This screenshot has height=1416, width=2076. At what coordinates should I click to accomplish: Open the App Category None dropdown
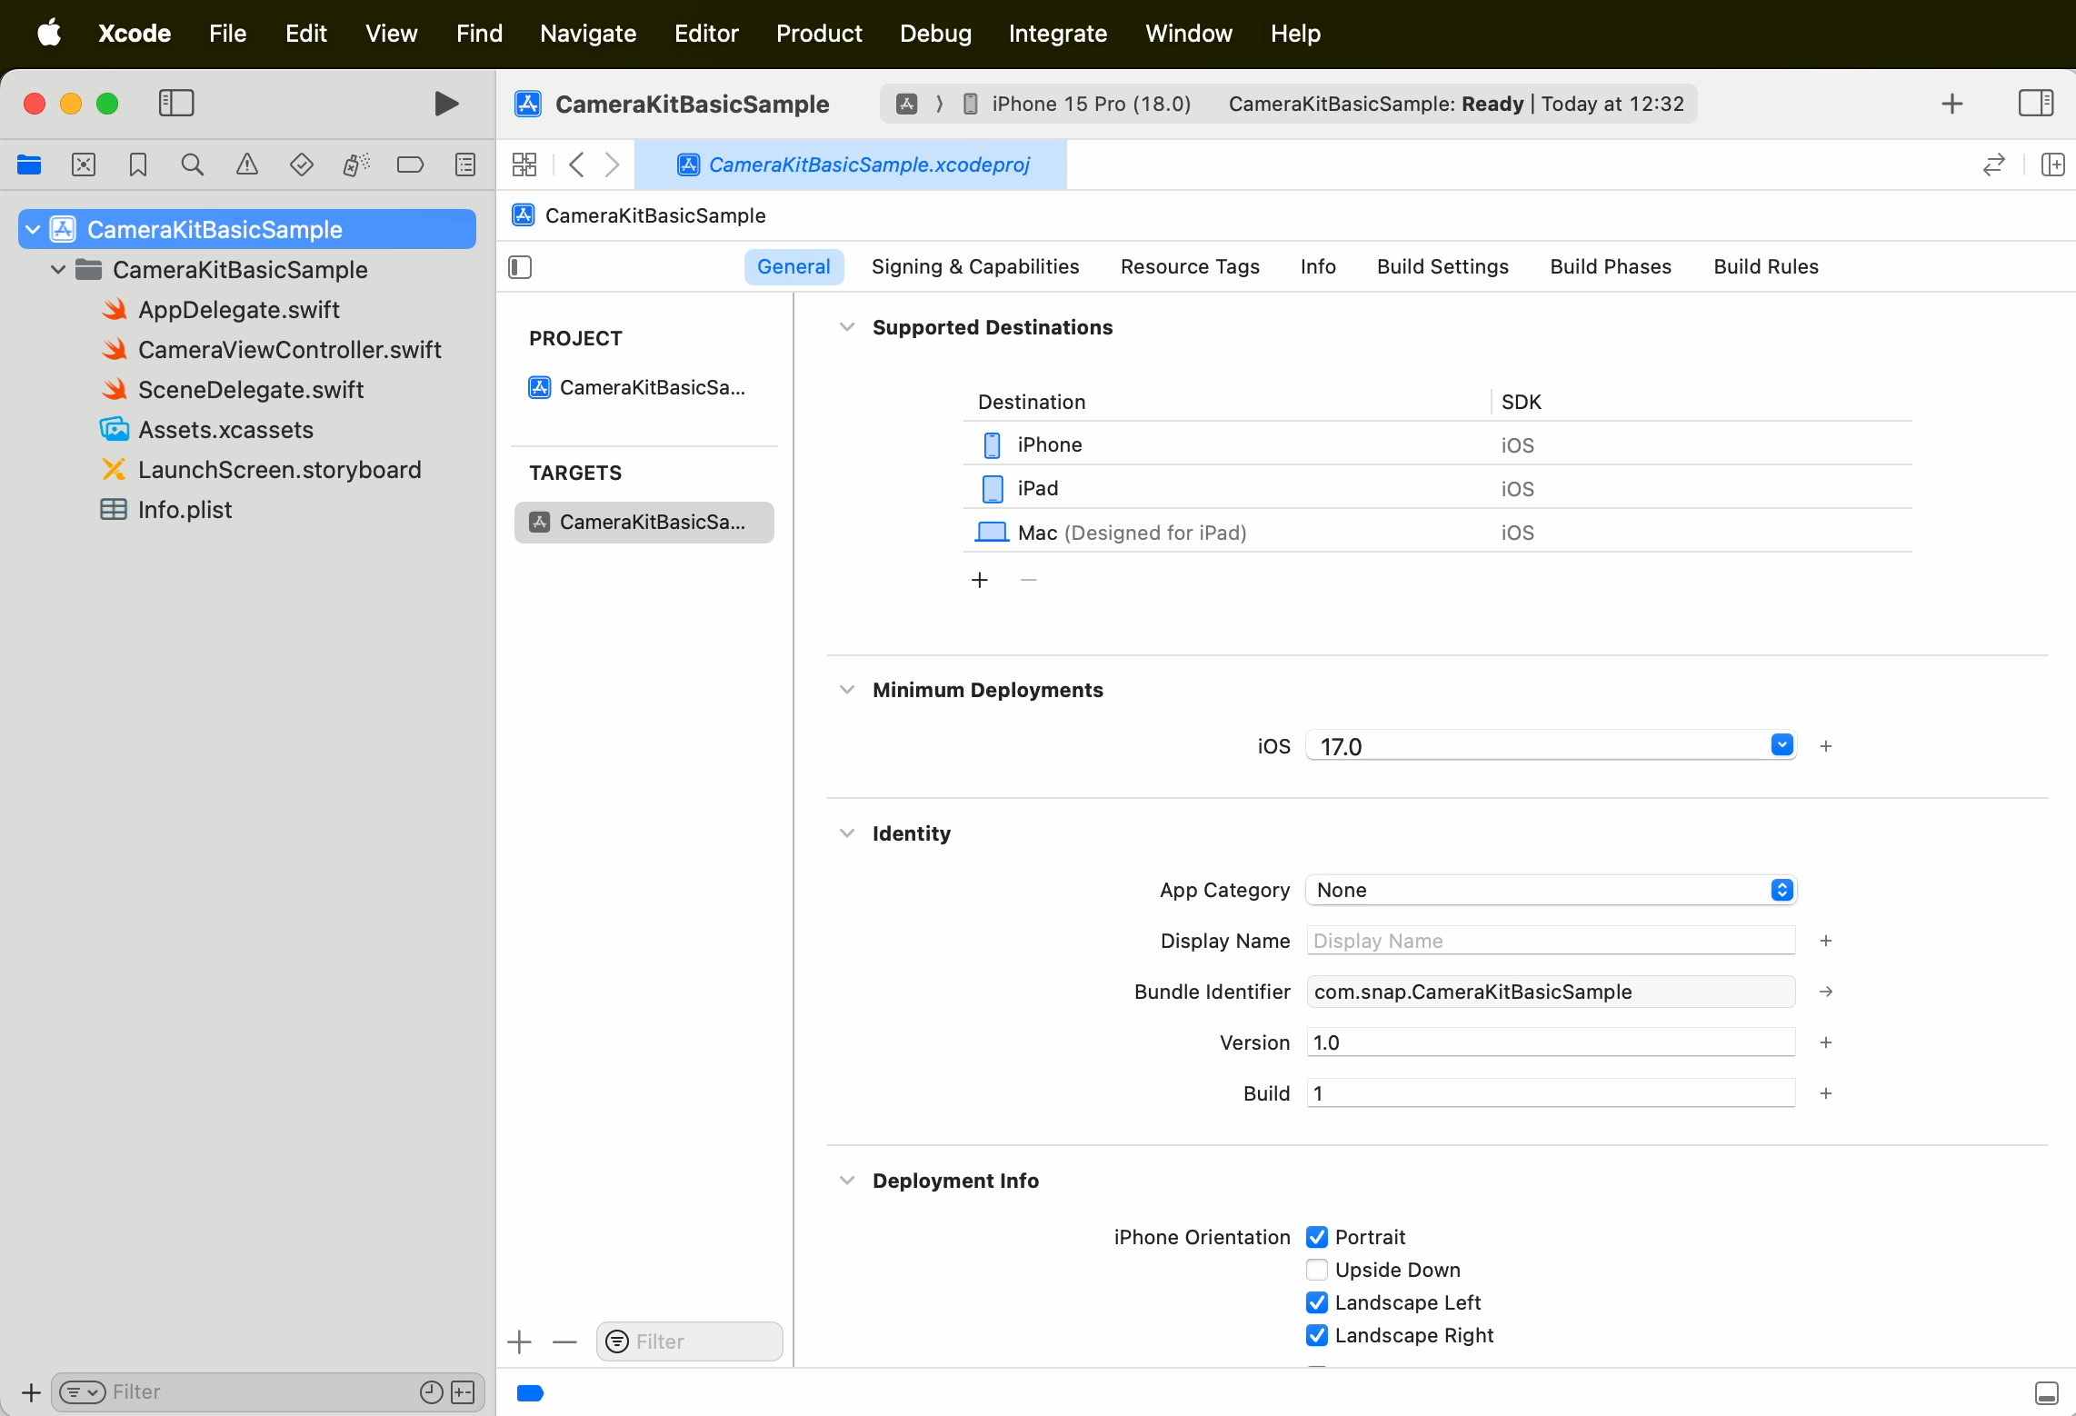click(x=1782, y=890)
